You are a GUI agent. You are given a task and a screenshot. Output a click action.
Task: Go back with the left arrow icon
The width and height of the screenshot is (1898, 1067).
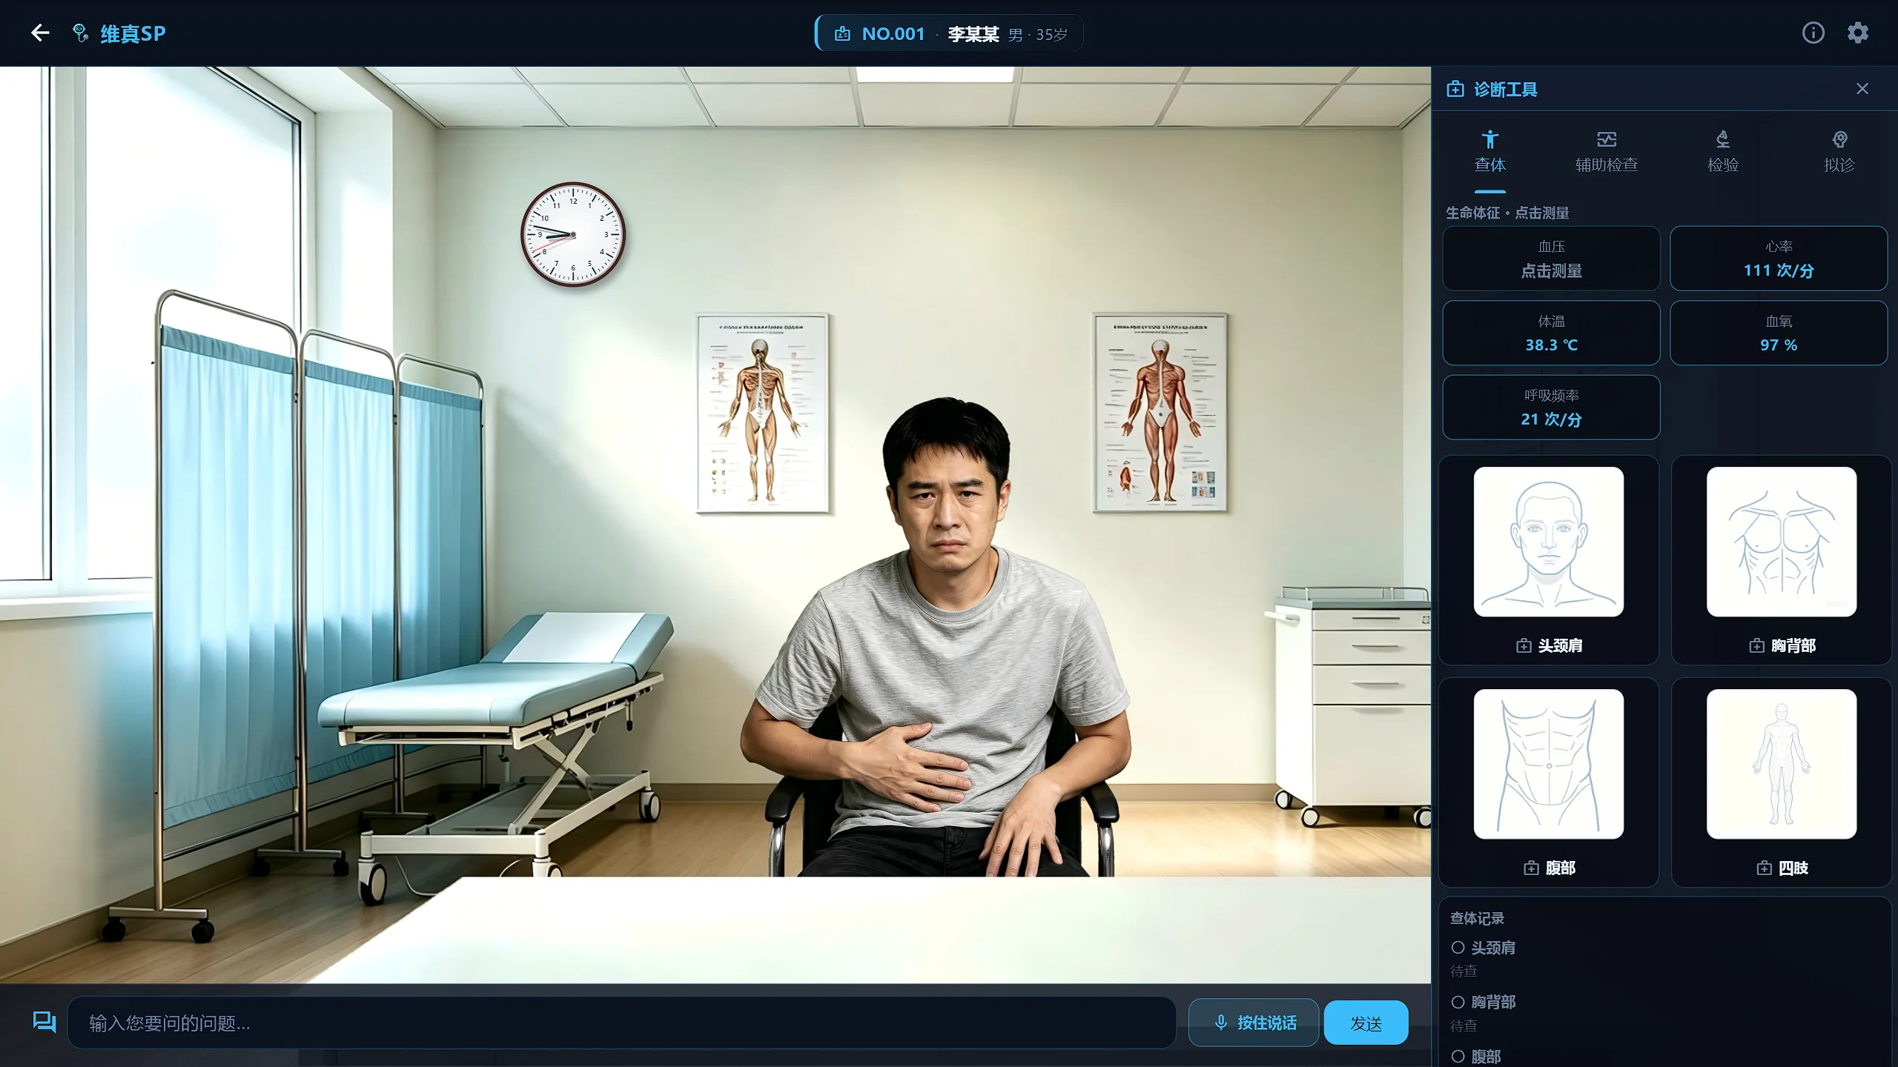coord(40,33)
